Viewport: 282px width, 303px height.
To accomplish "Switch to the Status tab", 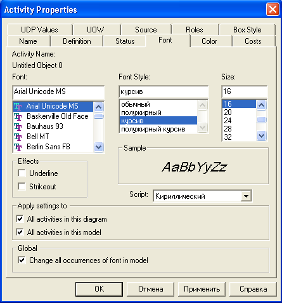I will (125, 41).
